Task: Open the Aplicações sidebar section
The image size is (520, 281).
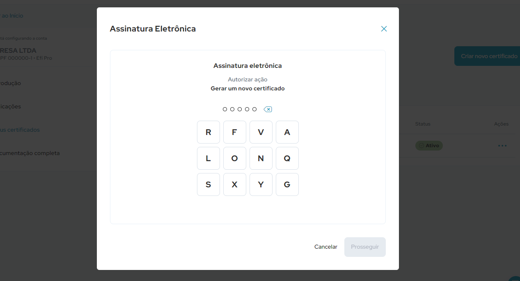Action: [10, 106]
